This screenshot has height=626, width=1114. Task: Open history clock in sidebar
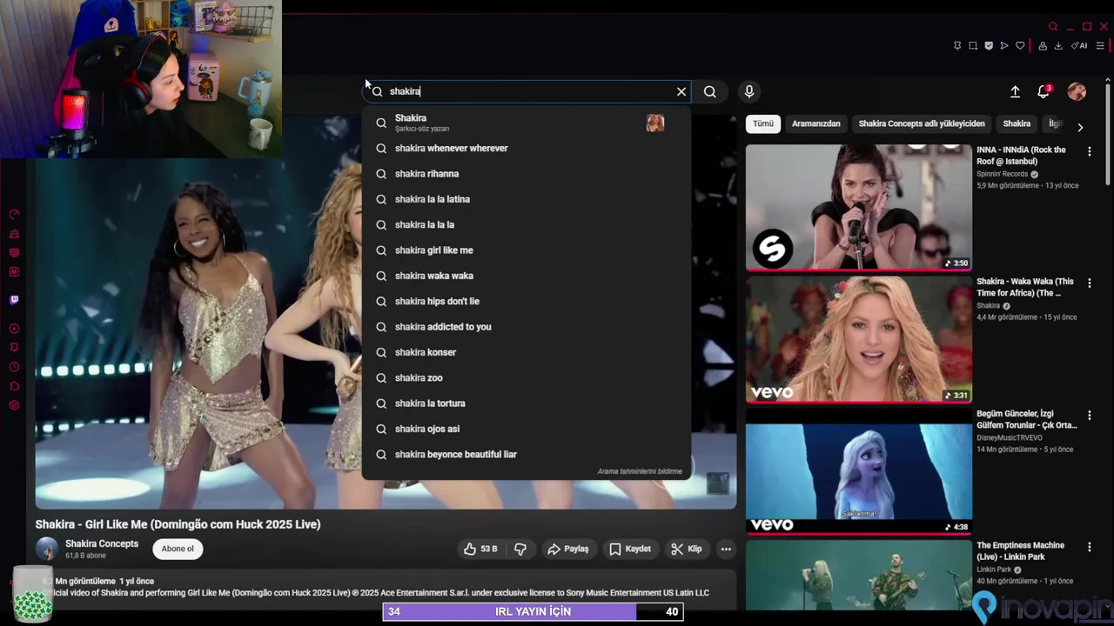click(14, 367)
